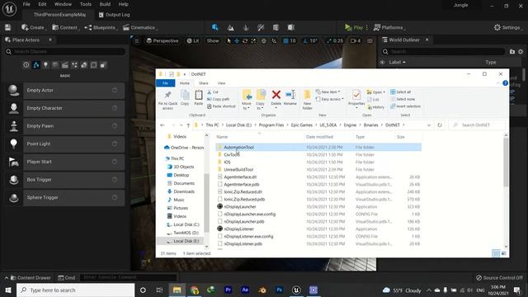The height and width of the screenshot is (297, 528).
Task: Open the Perspective viewport dropdown
Action: pyautogui.click(x=163, y=40)
